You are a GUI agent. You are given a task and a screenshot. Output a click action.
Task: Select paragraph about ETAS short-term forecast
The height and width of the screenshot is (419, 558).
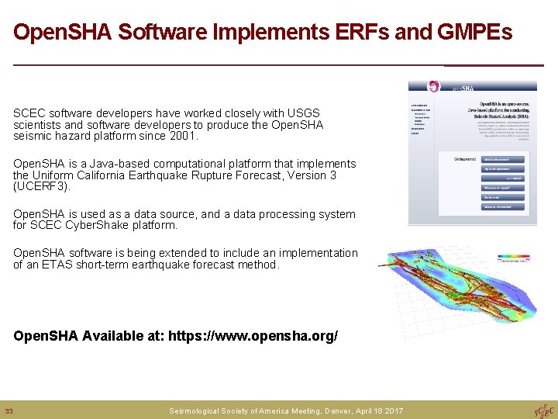pyautogui.click(x=185, y=258)
